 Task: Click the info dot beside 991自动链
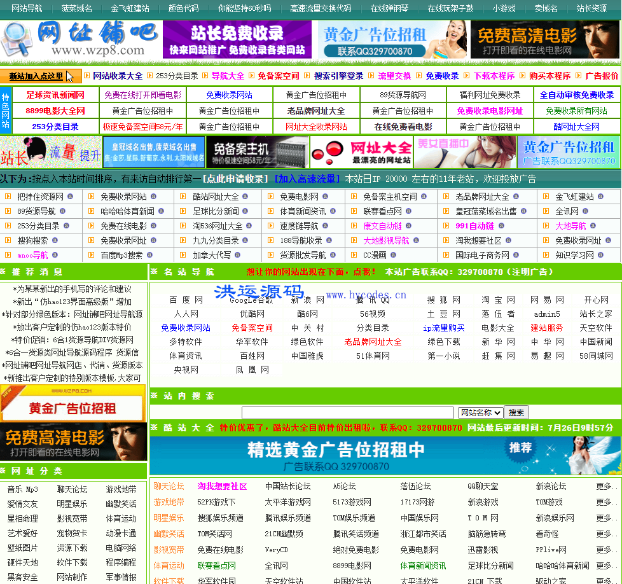(x=501, y=226)
